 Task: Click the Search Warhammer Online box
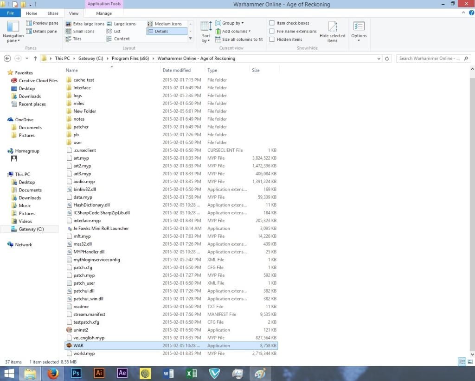tap(433, 59)
